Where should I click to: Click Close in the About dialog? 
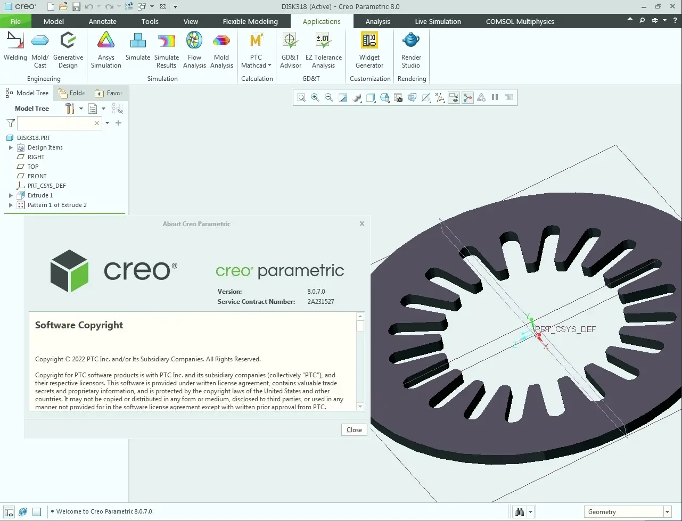pyautogui.click(x=354, y=430)
